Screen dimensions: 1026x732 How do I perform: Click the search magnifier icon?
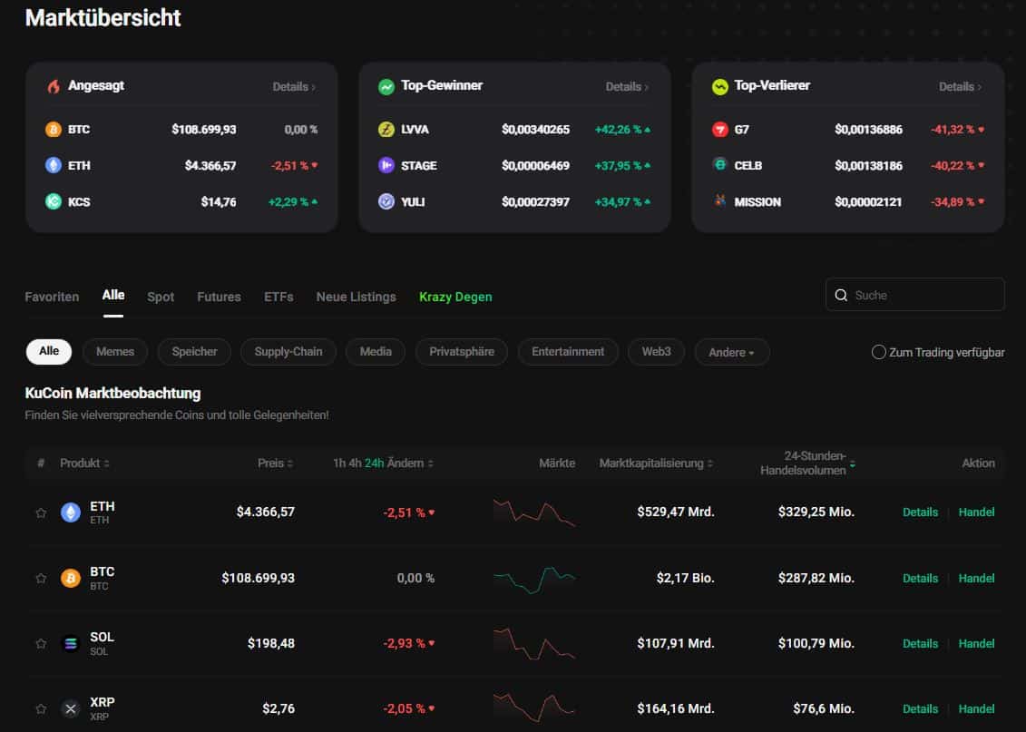point(841,295)
